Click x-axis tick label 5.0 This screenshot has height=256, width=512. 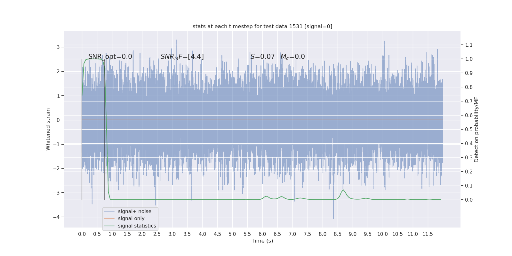tap(232, 234)
